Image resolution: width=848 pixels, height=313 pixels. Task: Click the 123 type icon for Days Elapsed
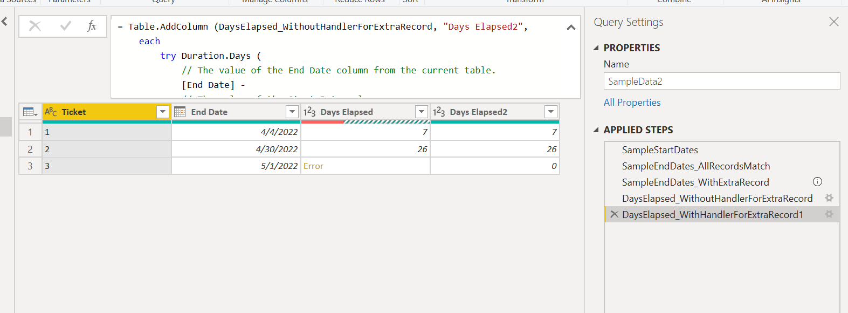(x=309, y=112)
